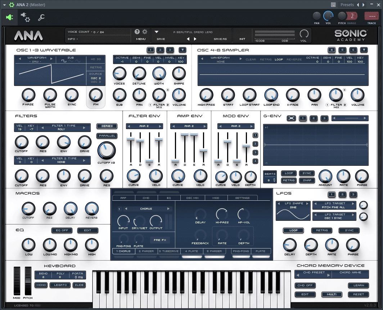383x310 pixels.
Task: Open the preset list dropdown triangle
Action: [x=157, y=32]
